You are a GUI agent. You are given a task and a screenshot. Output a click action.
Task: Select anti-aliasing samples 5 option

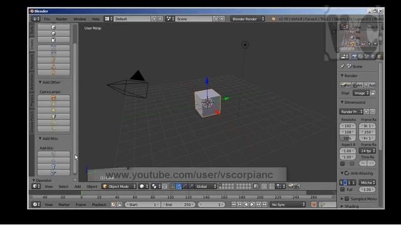pyautogui.click(x=341, y=182)
